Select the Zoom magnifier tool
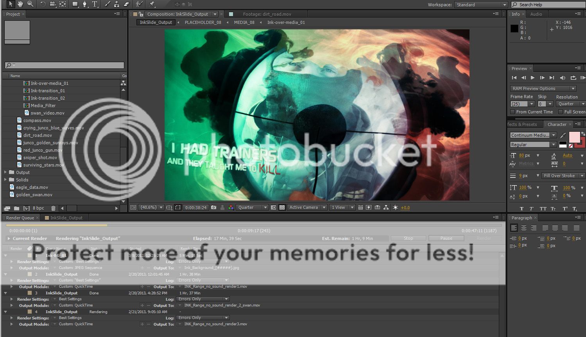 [x=30, y=4]
